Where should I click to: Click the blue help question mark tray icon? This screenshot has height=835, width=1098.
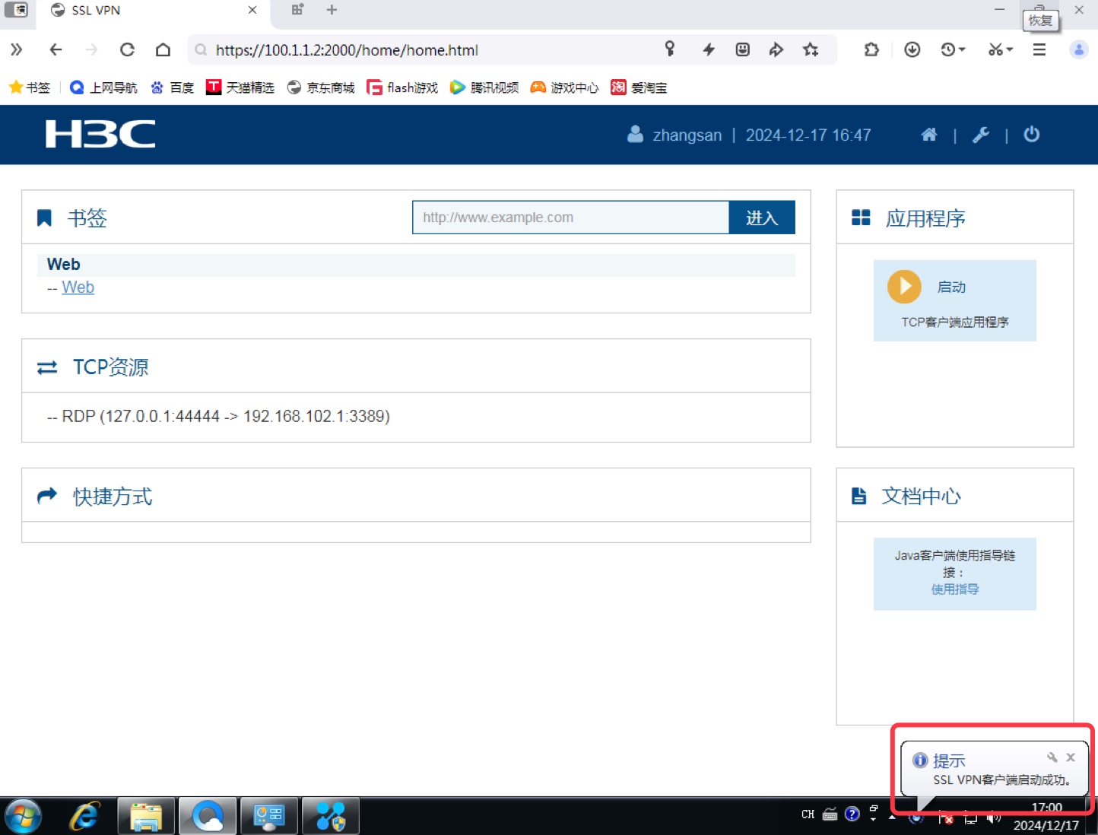[x=852, y=814]
